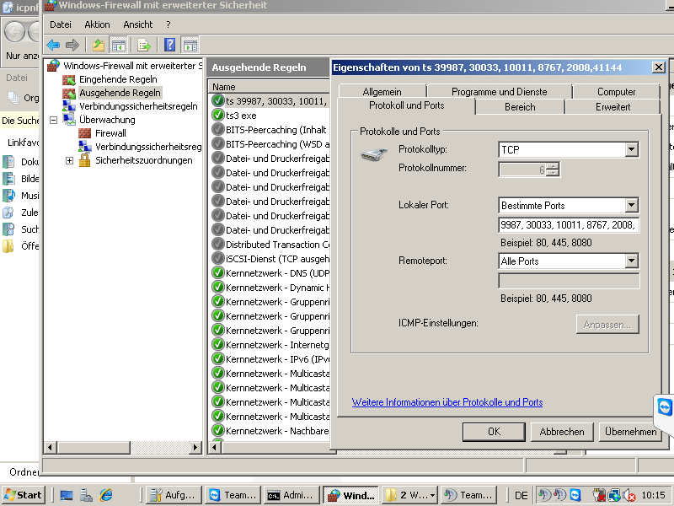Switch to Programme und Dienste tab
Screen dimensions: 674x506
click(x=499, y=92)
